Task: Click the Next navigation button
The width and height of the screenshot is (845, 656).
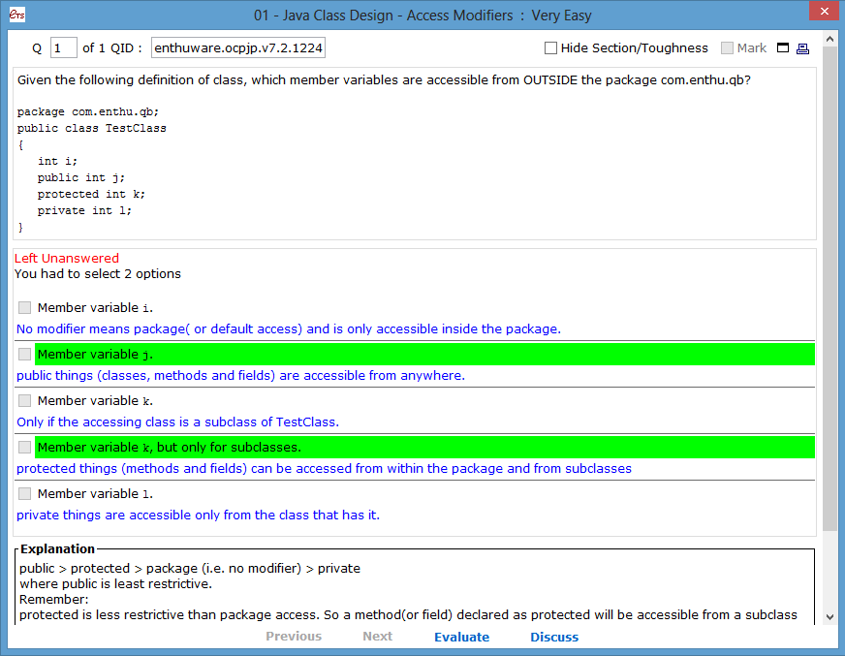Action: pyautogui.click(x=377, y=637)
